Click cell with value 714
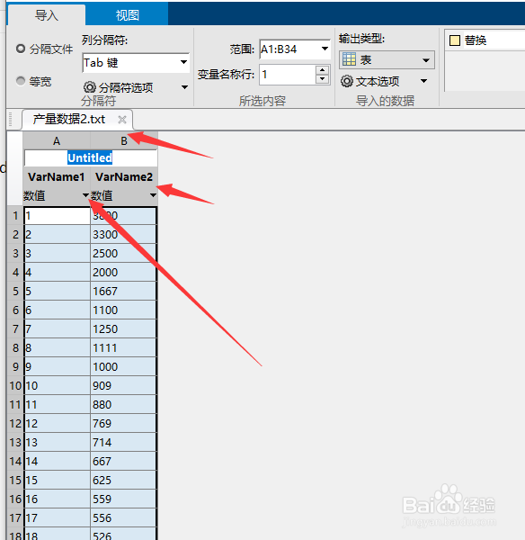 coord(123,442)
